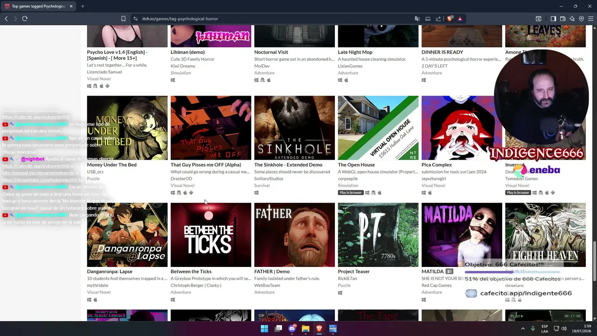The width and height of the screenshot is (597, 336).
Task: Open the That Guy Pisses Me Off thumbnail
Action: 211,128
